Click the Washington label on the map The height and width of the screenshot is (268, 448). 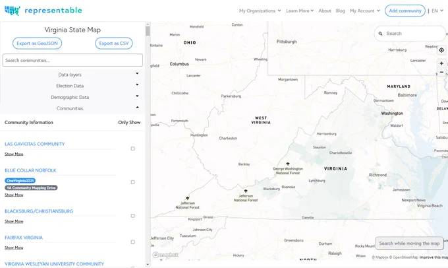click(x=392, y=114)
